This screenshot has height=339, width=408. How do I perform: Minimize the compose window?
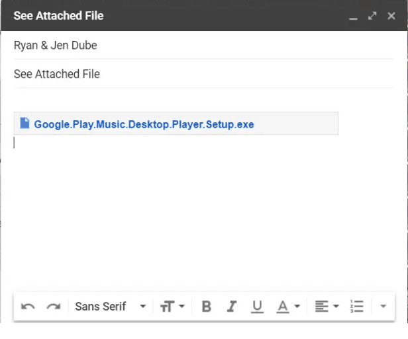pyautogui.click(x=354, y=17)
